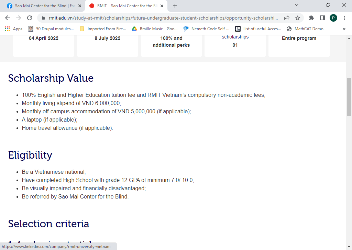352x250 pixels.
Task: Open the 50 Drupal modules bookmark
Action: (x=51, y=29)
